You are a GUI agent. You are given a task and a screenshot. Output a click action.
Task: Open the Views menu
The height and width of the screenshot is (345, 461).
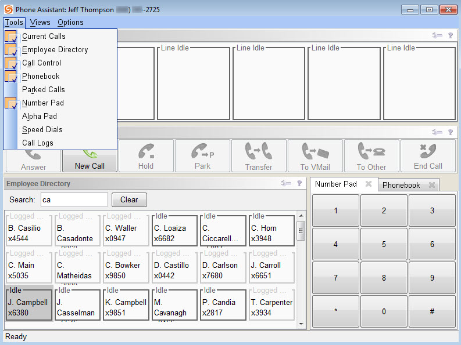point(40,23)
